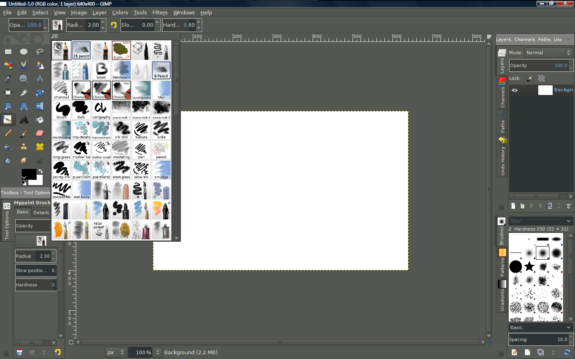
Task: Toggle lock pixels paintbrush icon
Action: (x=529, y=79)
